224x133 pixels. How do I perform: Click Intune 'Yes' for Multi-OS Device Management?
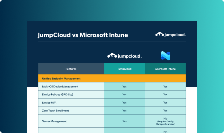tap(165, 86)
